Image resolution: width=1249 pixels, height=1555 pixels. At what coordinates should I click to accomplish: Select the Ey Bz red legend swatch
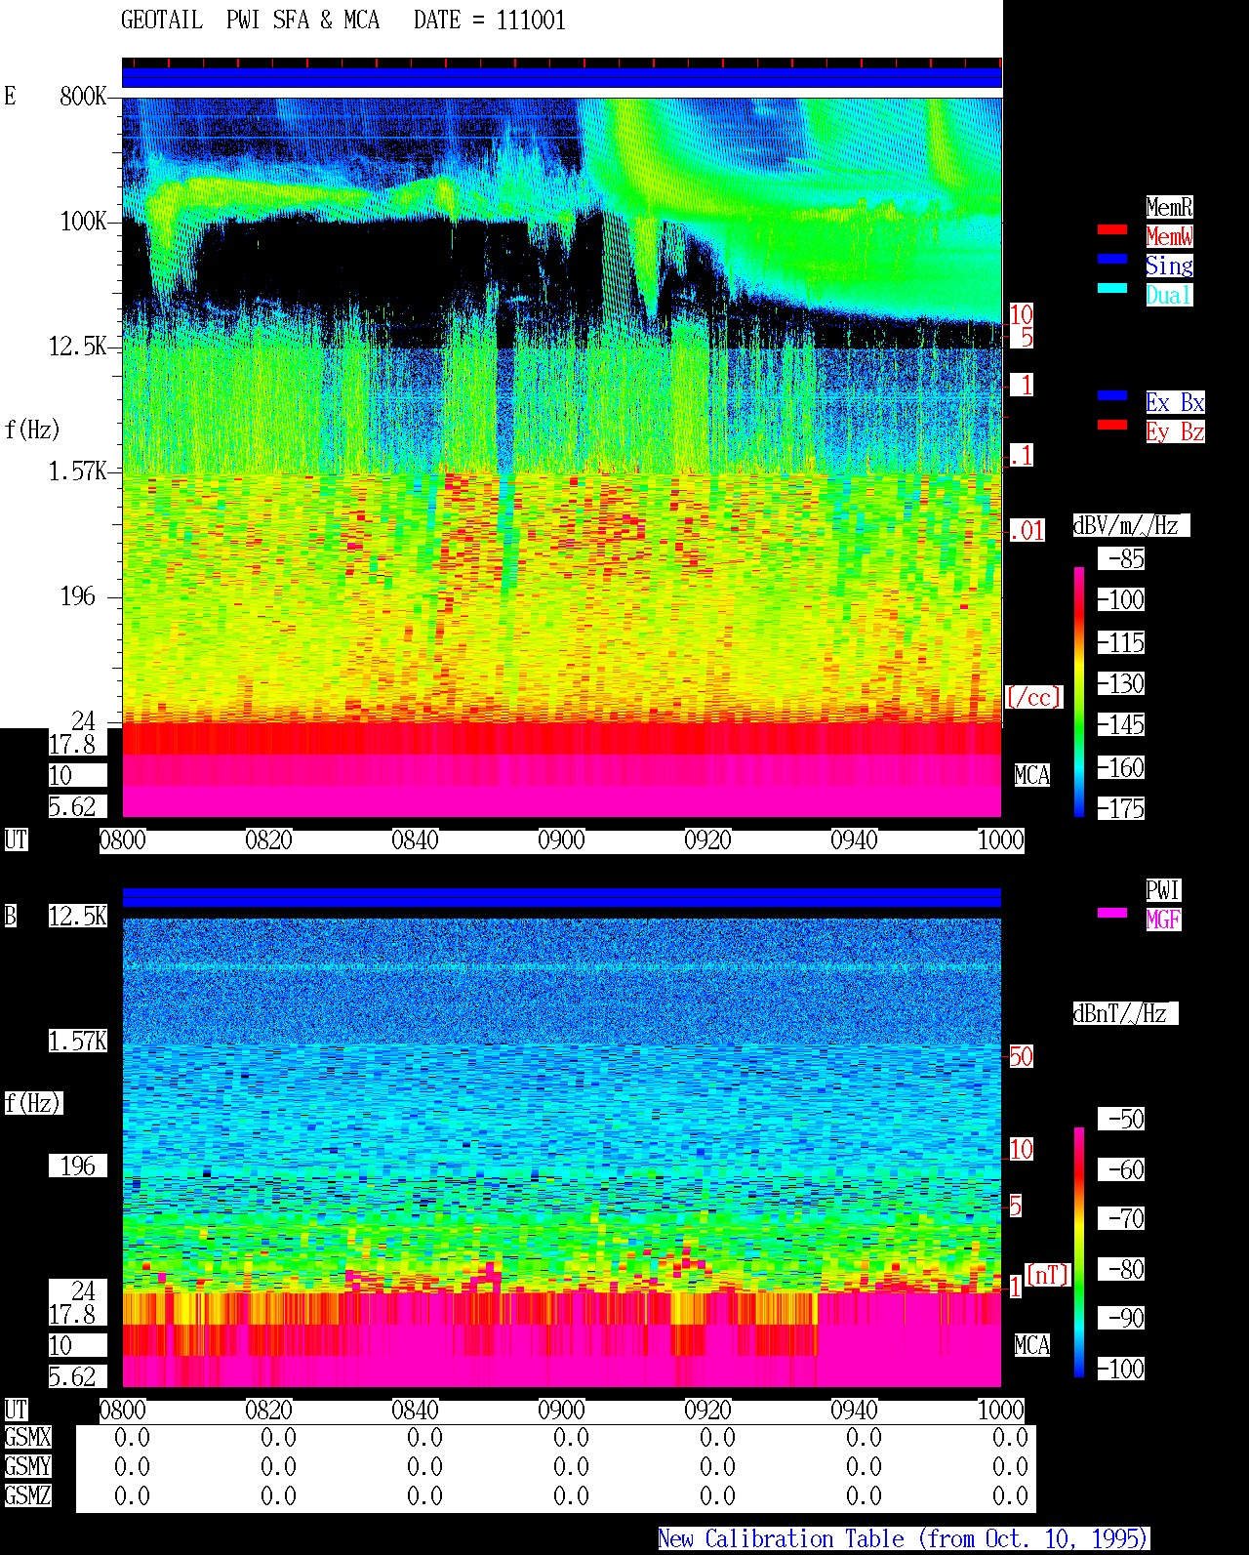[x=1112, y=425]
